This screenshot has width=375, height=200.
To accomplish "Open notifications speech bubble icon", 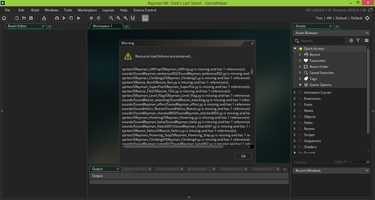I will pyautogui.click(x=371, y=10).
